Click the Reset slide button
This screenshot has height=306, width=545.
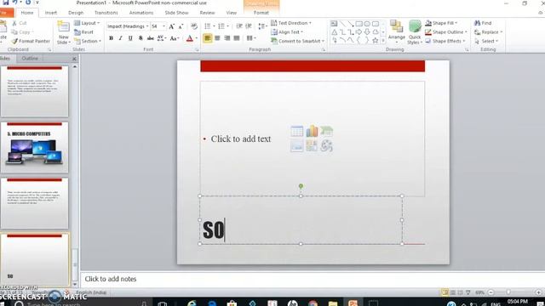83,32
